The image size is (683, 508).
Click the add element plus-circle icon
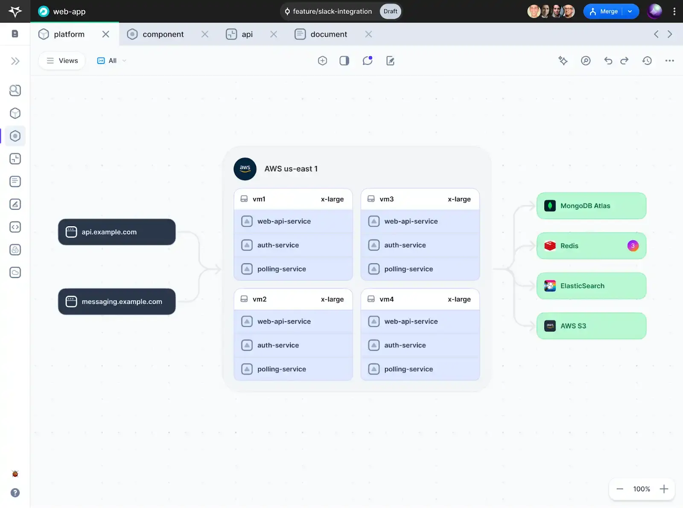pos(322,61)
